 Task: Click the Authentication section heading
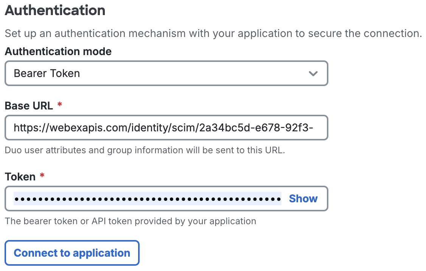(x=55, y=10)
